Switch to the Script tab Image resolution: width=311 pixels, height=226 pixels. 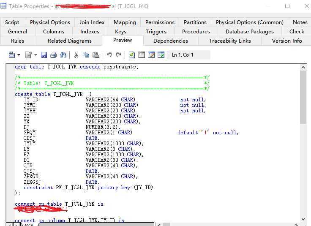(x=12, y=22)
